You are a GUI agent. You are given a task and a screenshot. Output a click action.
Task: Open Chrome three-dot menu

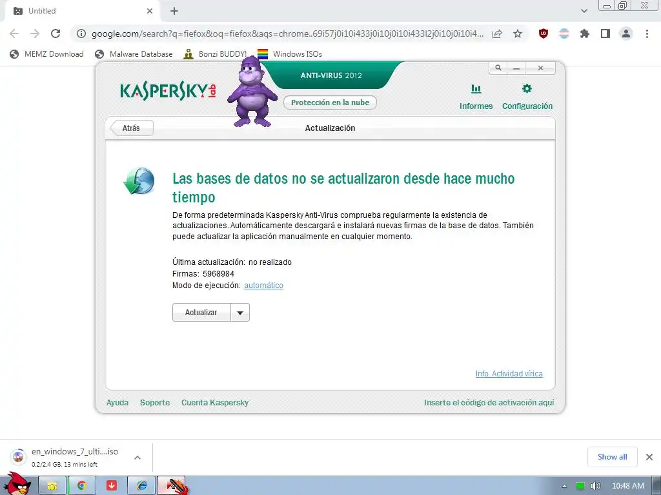(647, 34)
